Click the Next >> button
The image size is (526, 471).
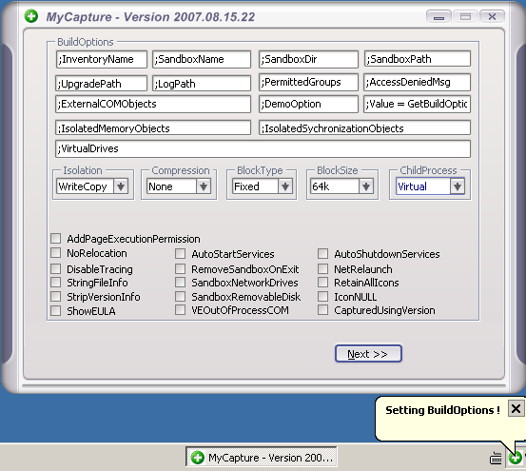(368, 354)
